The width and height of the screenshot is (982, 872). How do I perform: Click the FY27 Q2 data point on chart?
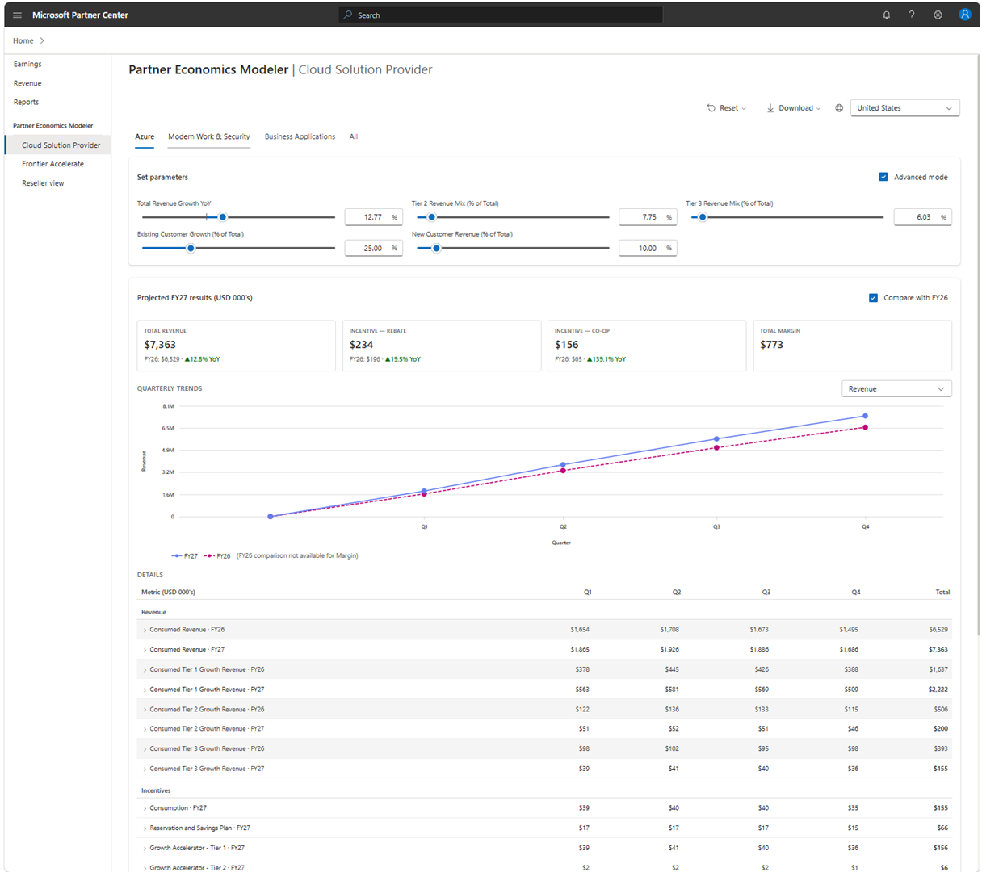[x=564, y=465]
